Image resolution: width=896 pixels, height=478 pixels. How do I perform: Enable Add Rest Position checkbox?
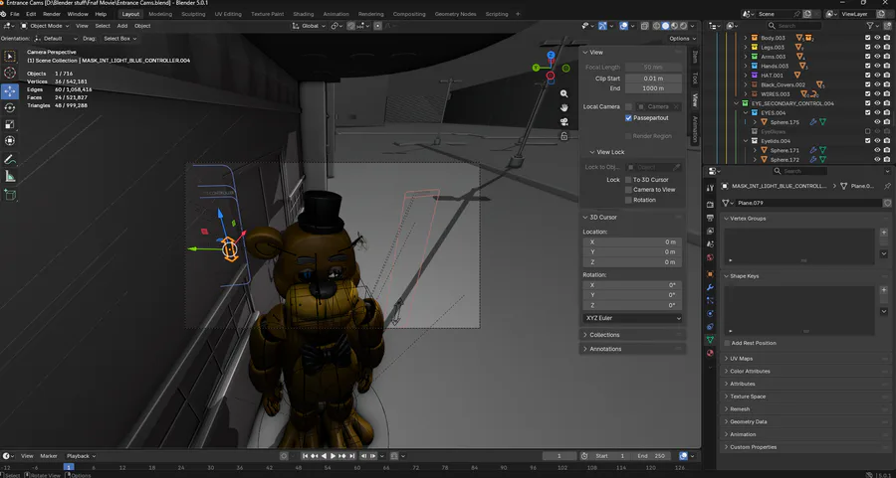(x=727, y=343)
